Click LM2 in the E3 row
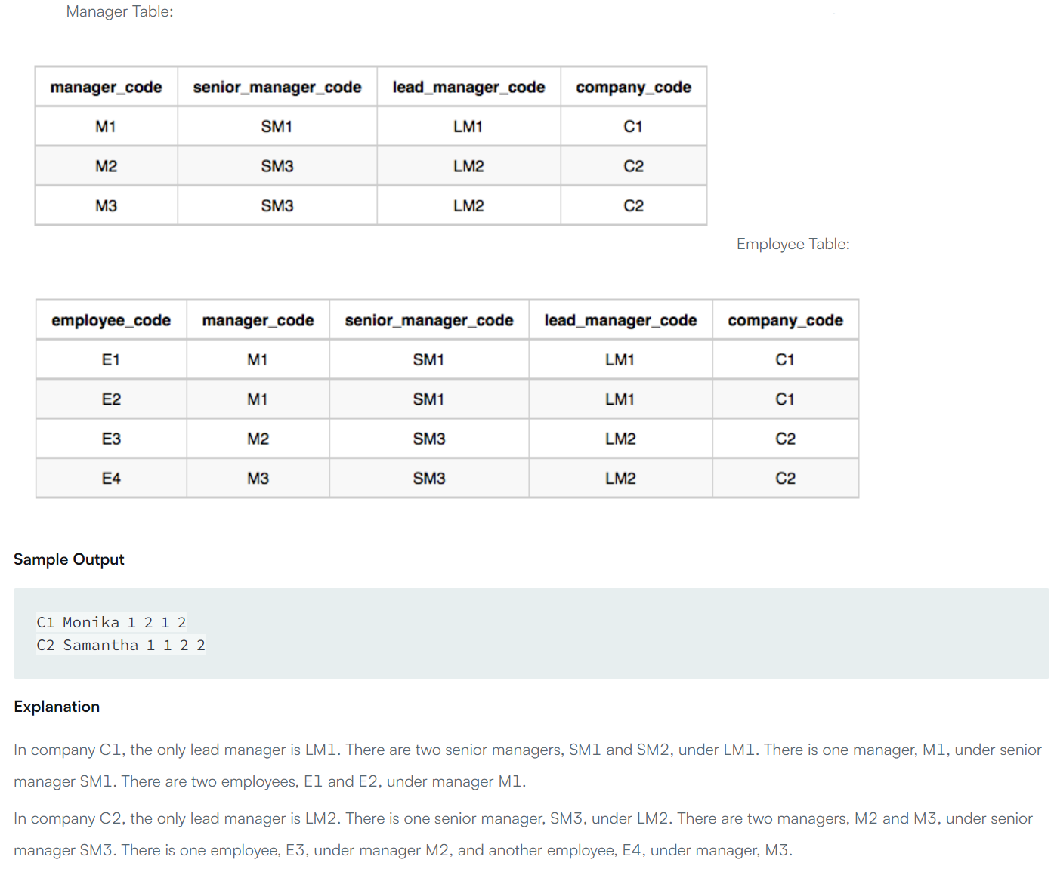1054x869 pixels. tap(620, 439)
